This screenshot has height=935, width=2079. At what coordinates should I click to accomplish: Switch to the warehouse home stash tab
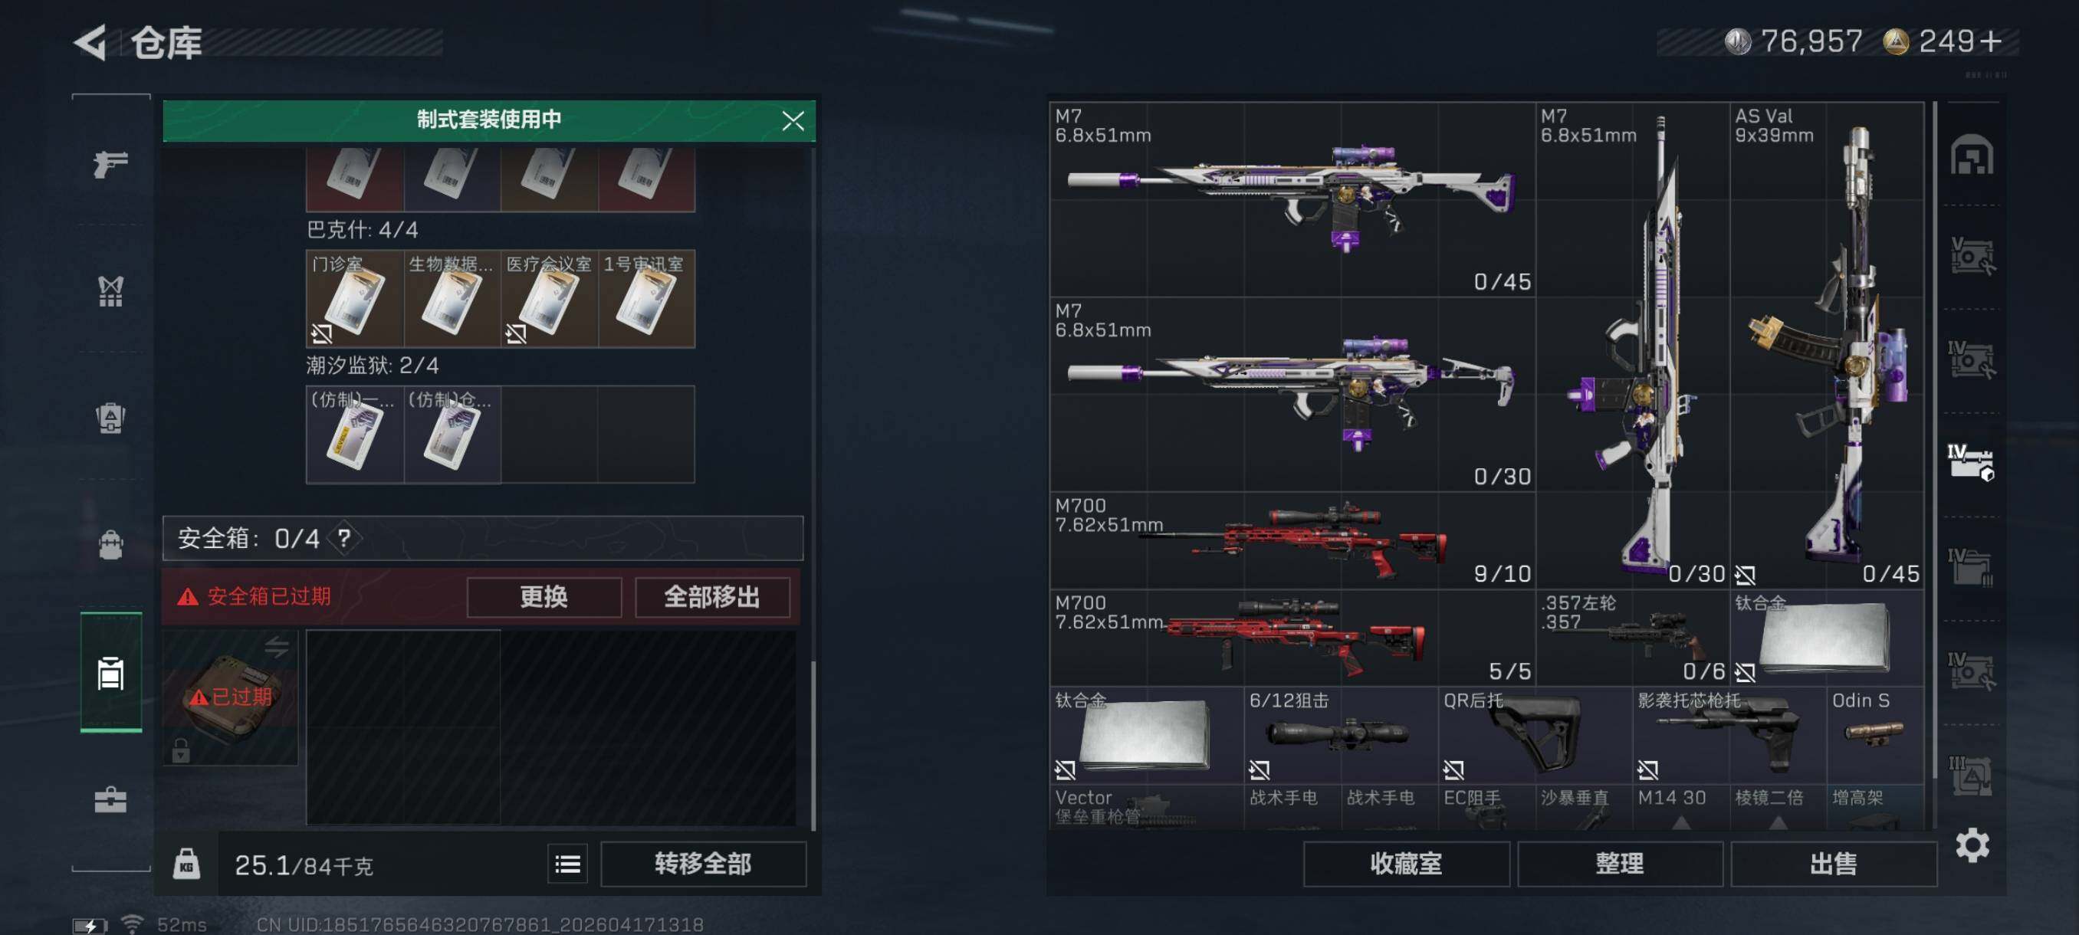point(1972,154)
